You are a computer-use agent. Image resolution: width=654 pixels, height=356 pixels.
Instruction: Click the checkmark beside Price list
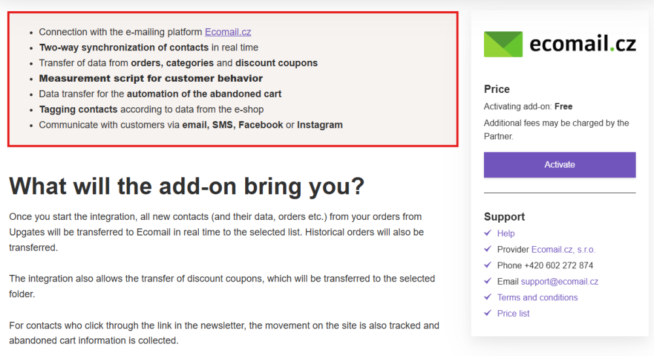tap(487, 313)
